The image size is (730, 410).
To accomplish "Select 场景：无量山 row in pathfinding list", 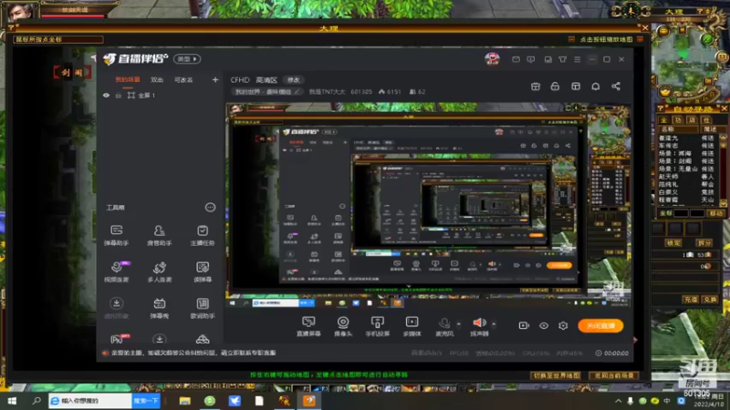I will (687, 169).
